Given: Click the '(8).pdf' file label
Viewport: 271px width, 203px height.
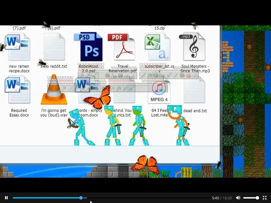Looking at the screenshot, I should tap(54, 28).
